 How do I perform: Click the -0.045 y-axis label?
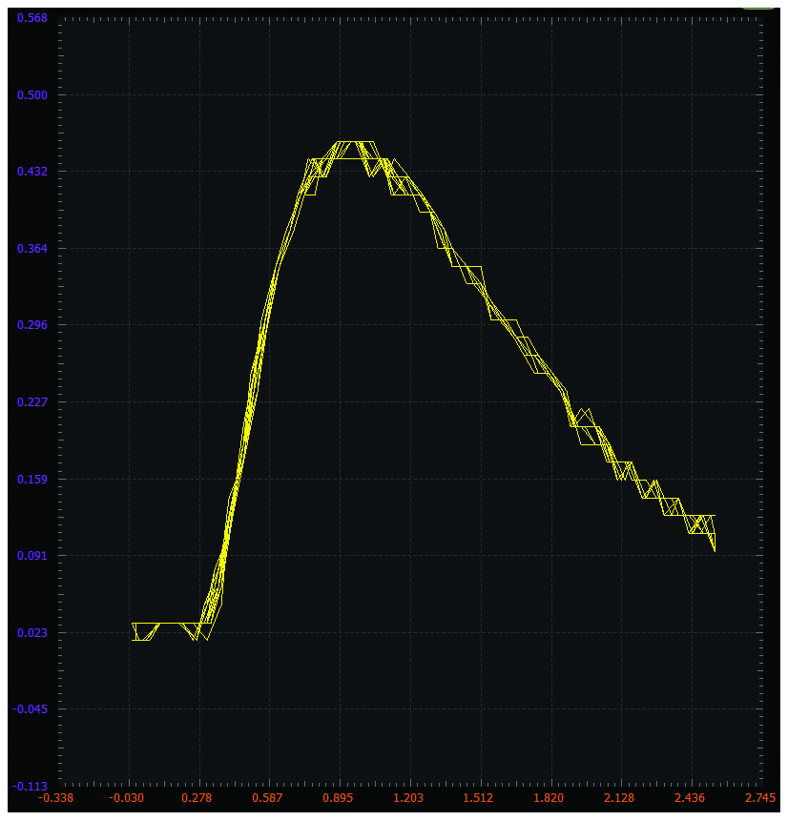point(30,708)
